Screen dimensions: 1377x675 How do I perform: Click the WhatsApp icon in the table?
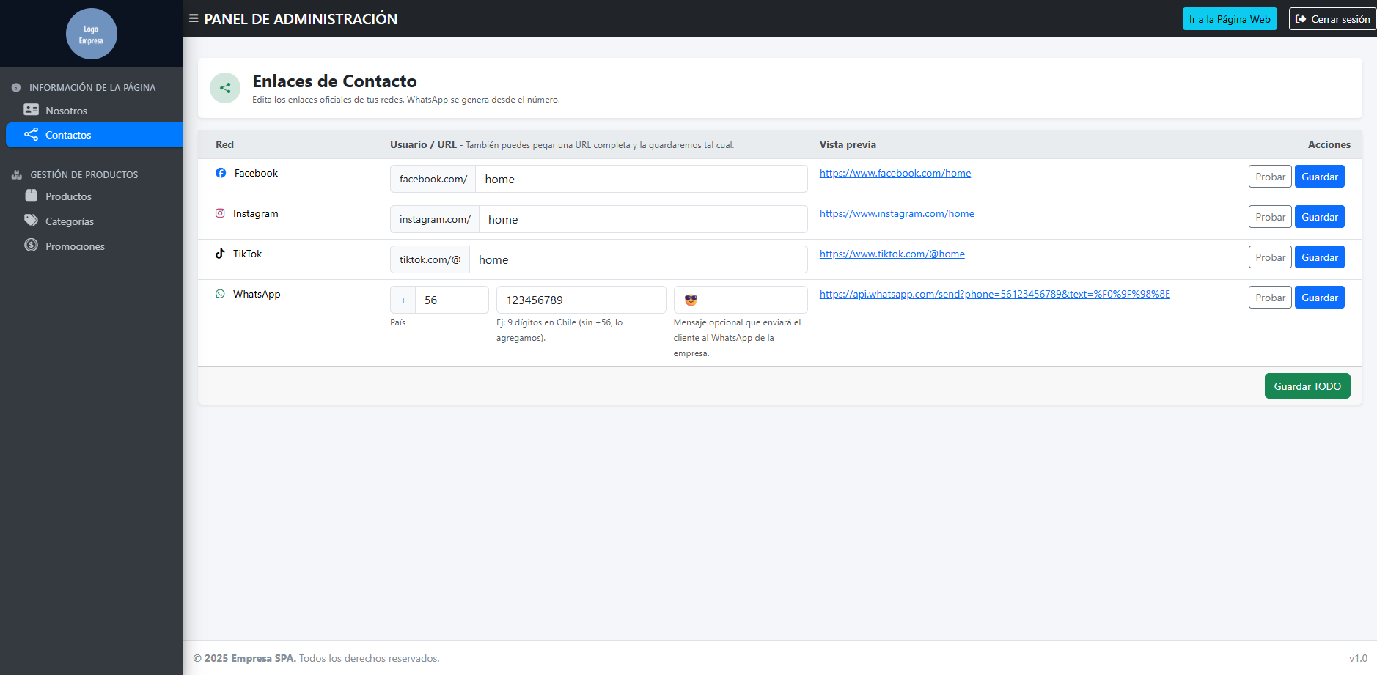221,294
